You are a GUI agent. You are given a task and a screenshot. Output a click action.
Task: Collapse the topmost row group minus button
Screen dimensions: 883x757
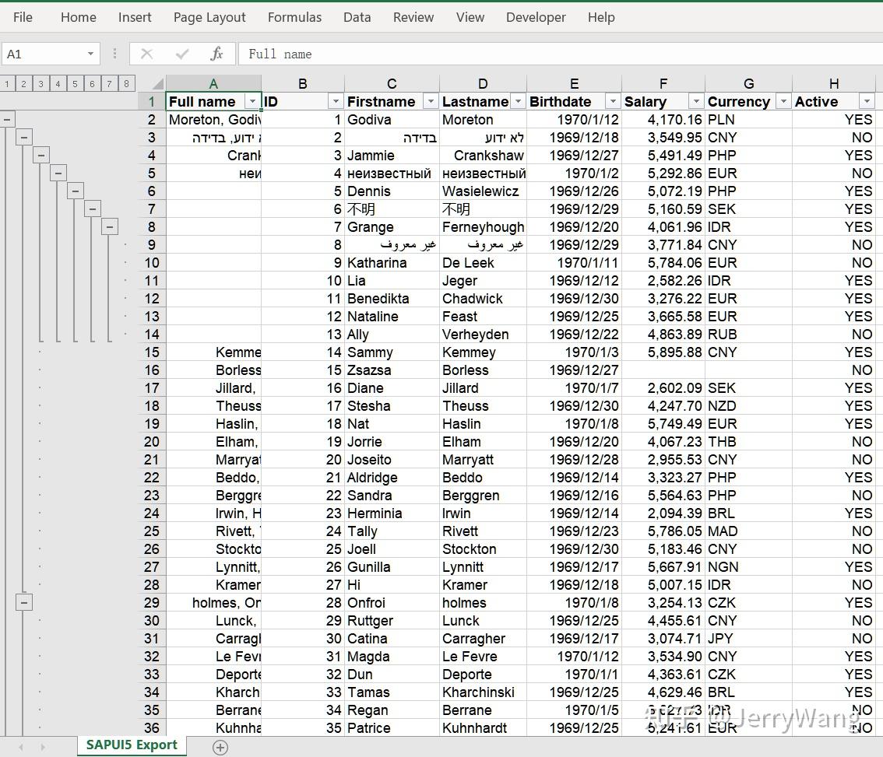[8, 118]
